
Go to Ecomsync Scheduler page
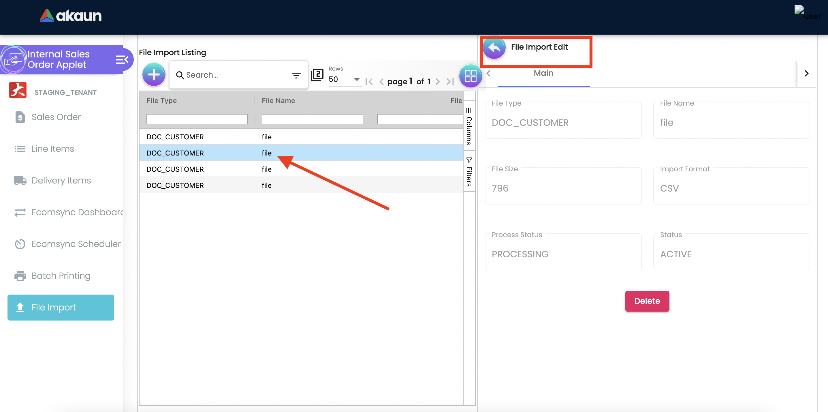[x=76, y=244]
